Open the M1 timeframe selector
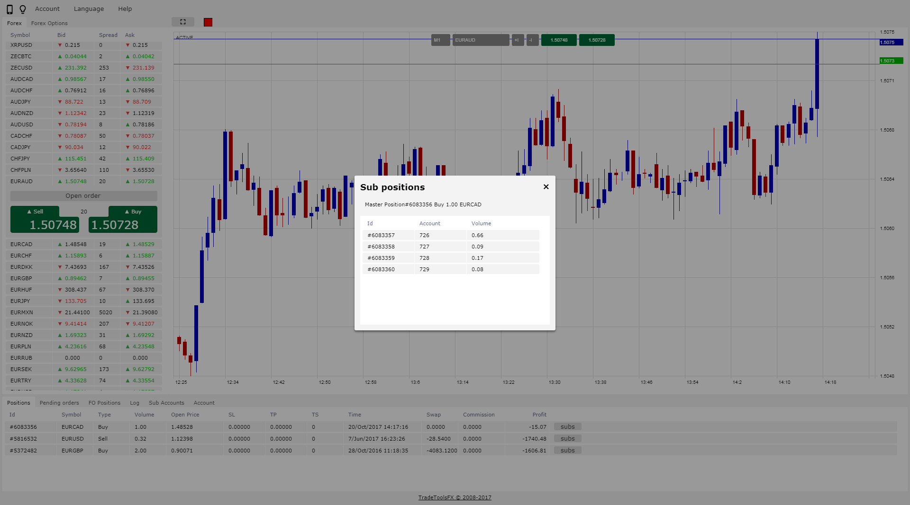 pyautogui.click(x=440, y=40)
